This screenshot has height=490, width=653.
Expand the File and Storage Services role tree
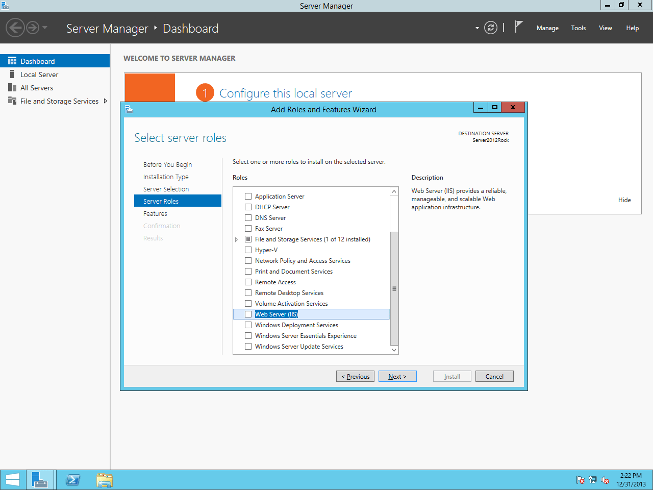pos(237,239)
